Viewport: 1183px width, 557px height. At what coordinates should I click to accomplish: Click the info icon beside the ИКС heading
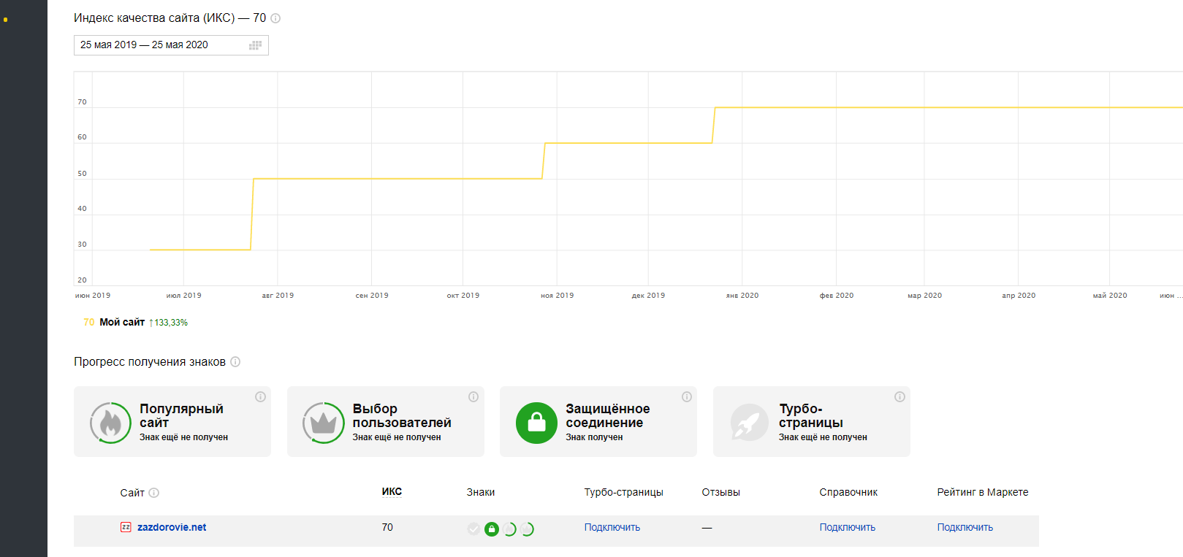coord(275,18)
